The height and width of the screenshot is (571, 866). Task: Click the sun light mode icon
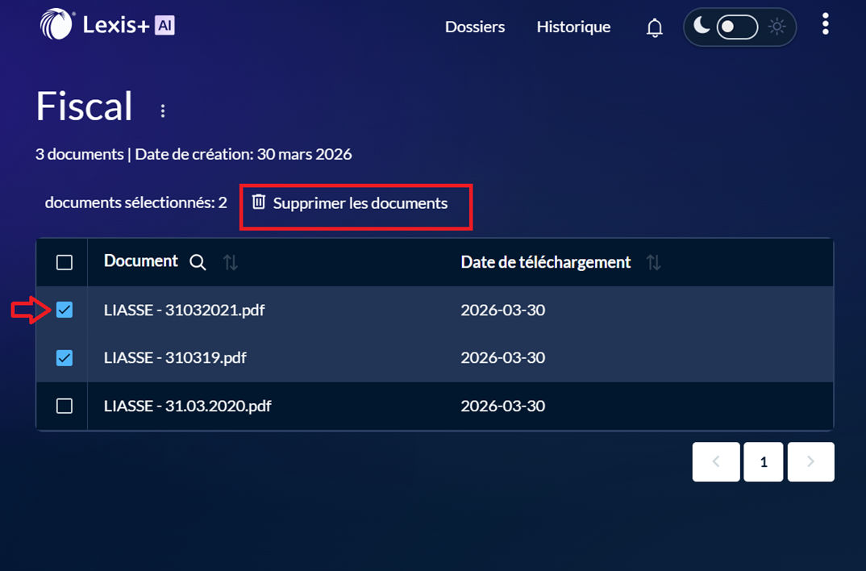(776, 27)
